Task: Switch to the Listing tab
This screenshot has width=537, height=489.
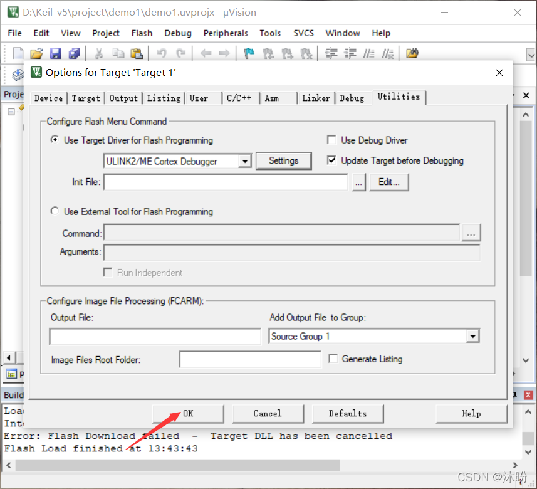Action: click(164, 98)
